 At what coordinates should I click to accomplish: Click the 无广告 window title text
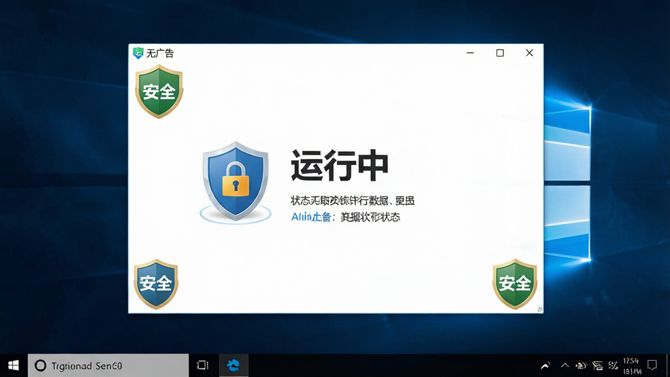(160, 54)
